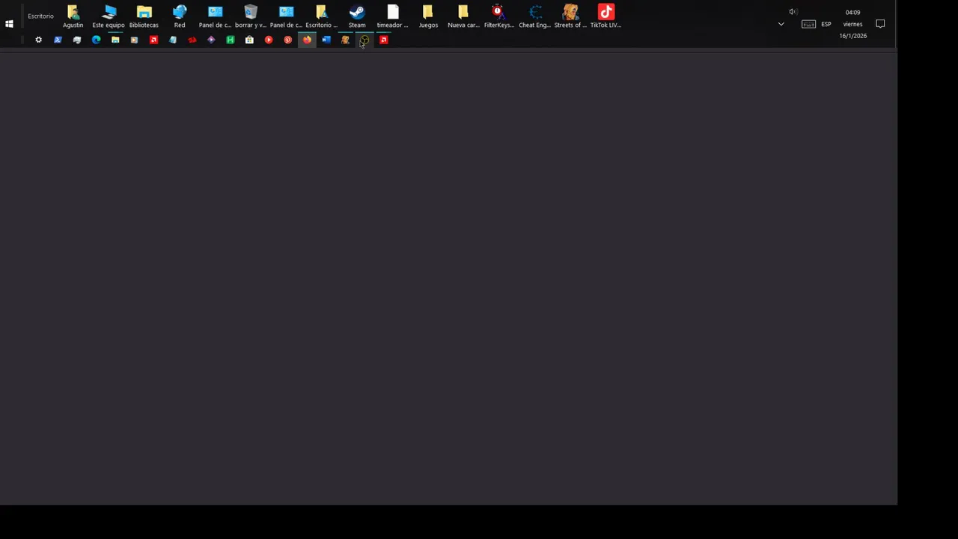
Task: Open the borrar y v... recycle bin shortcut
Action: [x=251, y=16]
